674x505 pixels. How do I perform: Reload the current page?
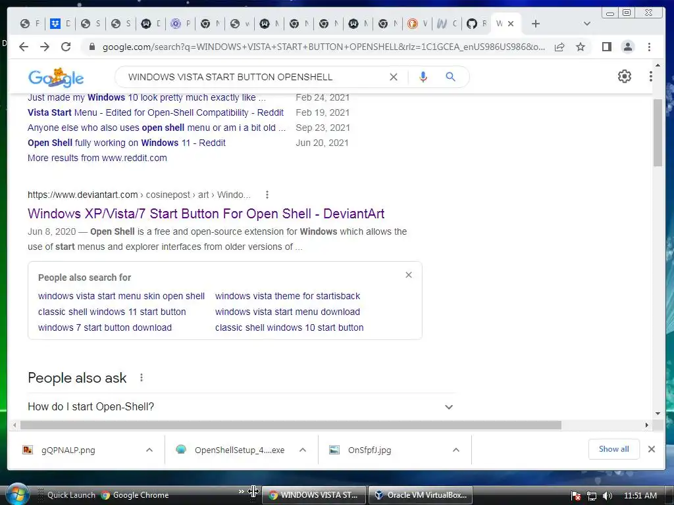(66, 47)
